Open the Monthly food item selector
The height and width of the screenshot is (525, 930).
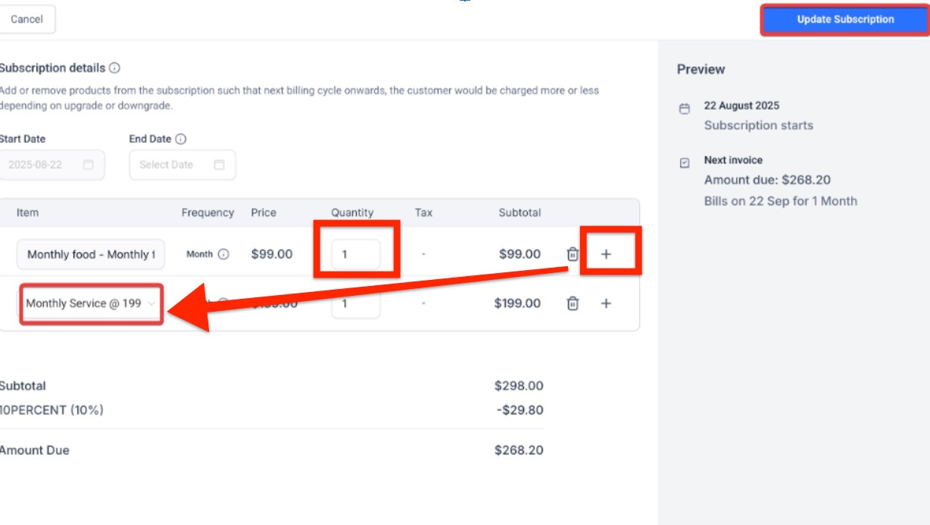(x=91, y=254)
